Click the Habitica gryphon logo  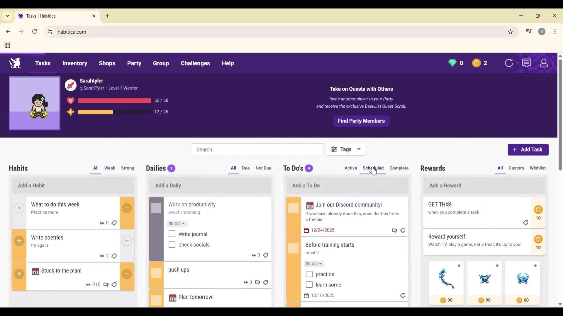[14, 63]
